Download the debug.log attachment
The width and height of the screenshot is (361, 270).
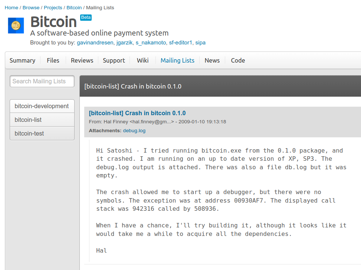(x=134, y=131)
